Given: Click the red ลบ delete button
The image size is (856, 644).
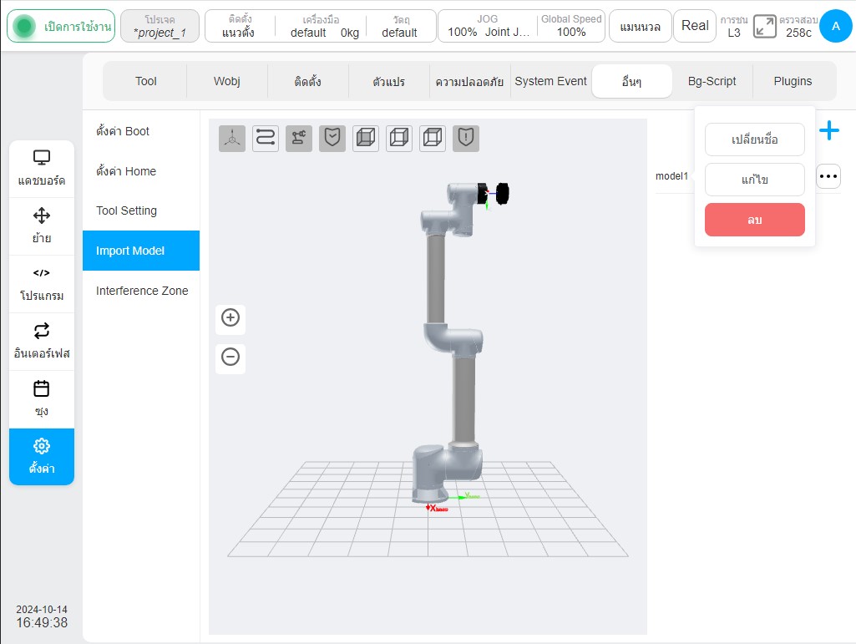Looking at the screenshot, I should coord(754,220).
